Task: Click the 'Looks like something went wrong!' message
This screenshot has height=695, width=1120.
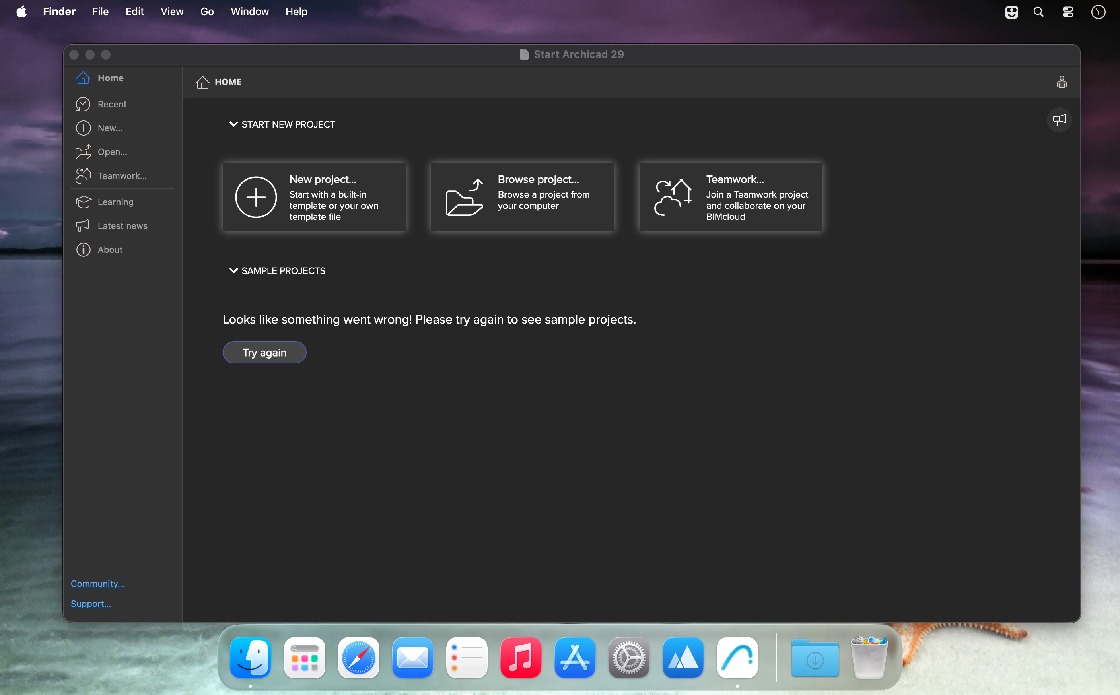Action: [430, 320]
